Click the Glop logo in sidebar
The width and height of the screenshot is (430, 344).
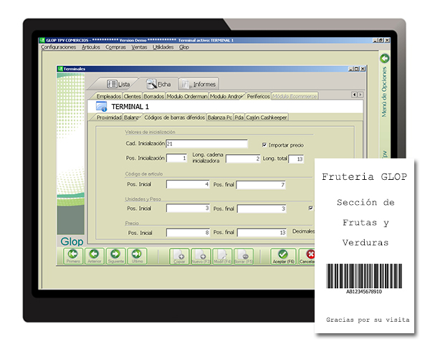click(x=72, y=242)
